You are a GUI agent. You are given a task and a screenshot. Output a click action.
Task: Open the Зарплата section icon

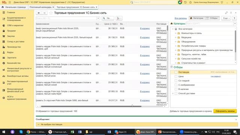point(4,57)
